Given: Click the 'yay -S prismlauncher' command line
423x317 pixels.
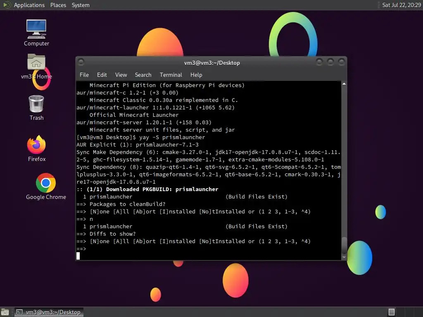Looking at the screenshot, I should (140, 137).
